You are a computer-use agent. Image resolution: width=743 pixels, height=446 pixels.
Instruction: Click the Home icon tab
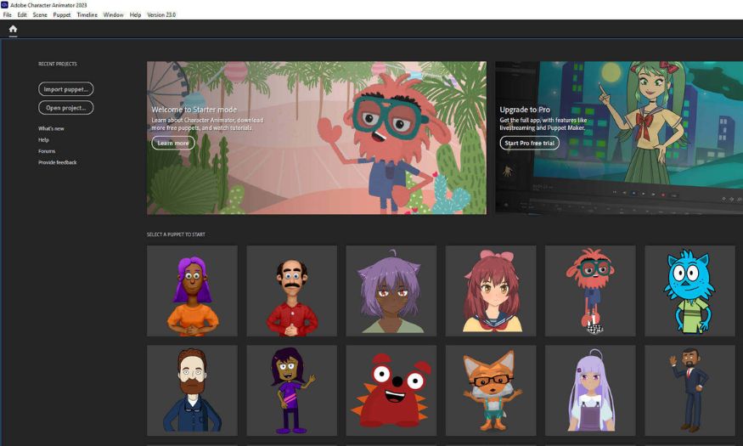(13, 30)
